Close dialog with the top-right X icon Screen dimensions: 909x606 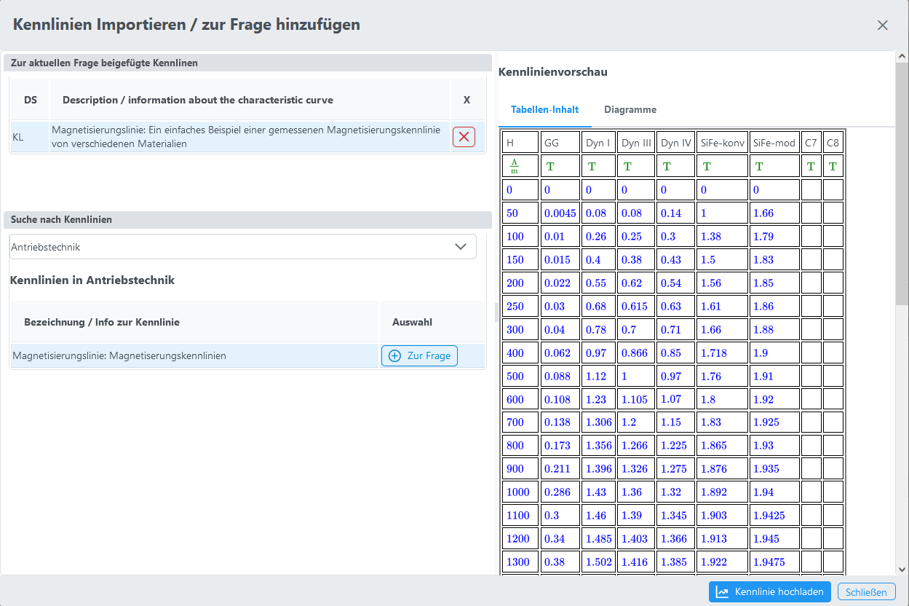coord(882,25)
